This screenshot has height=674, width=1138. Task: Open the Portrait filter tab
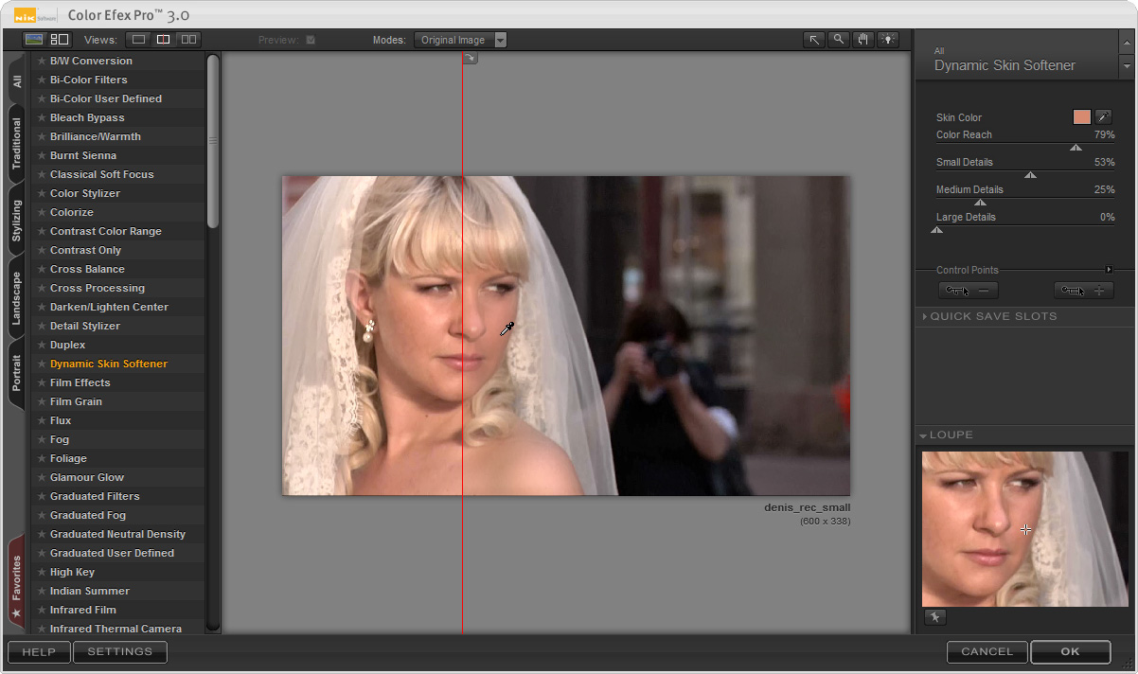tap(16, 373)
